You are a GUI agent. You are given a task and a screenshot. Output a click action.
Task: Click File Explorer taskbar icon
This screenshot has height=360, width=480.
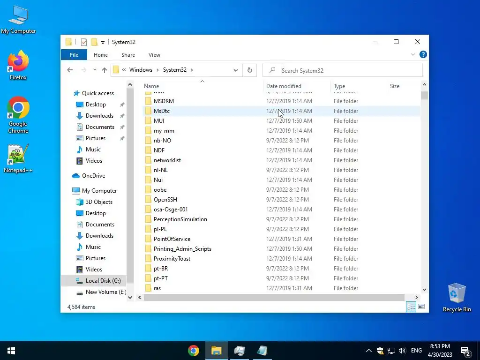[x=217, y=351]
